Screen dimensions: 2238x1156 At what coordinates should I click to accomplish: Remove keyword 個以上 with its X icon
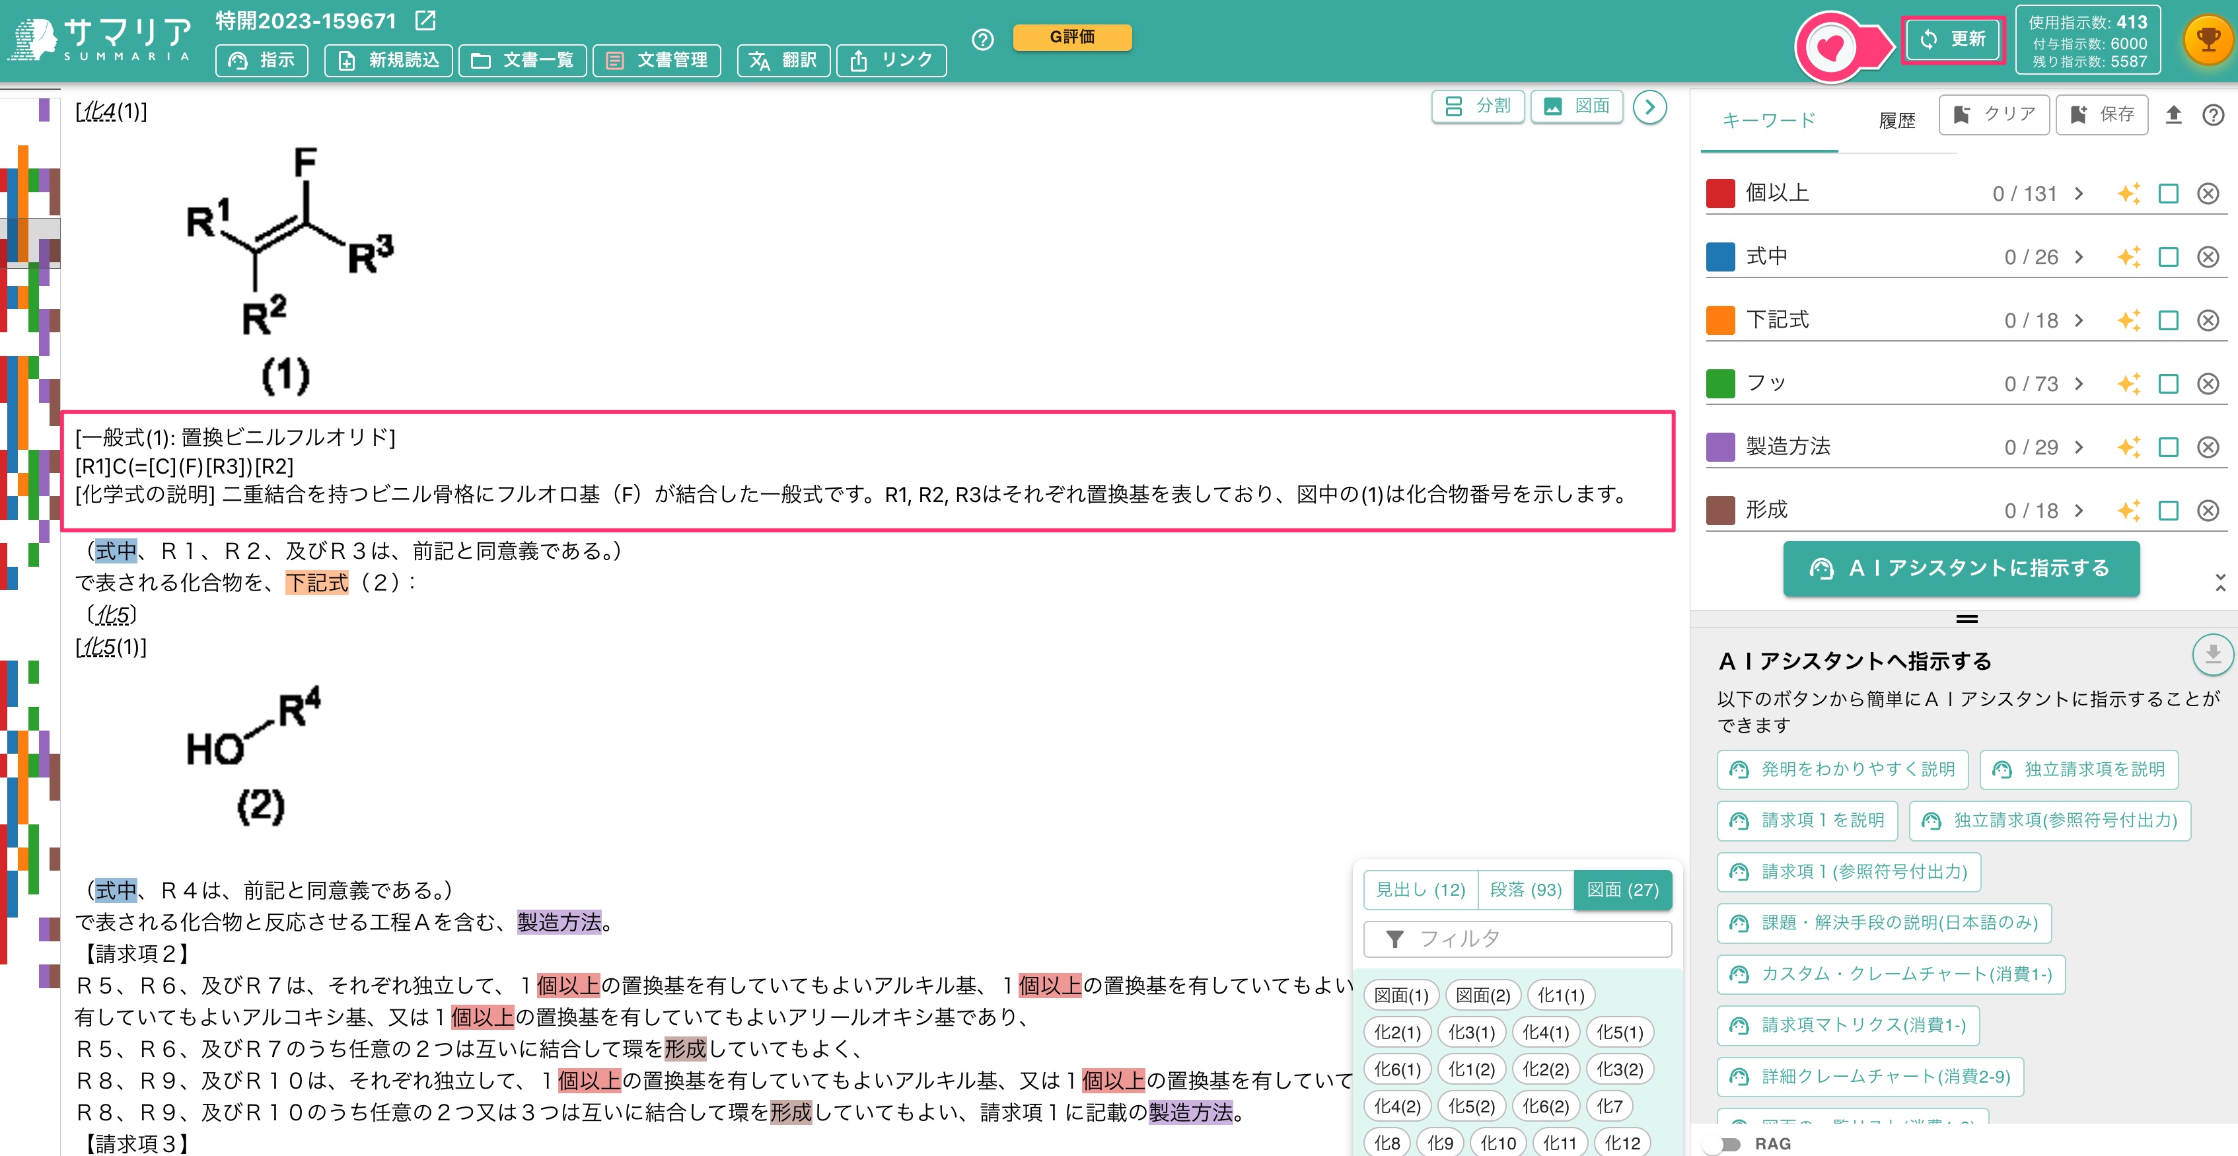tap(2208, 194)
